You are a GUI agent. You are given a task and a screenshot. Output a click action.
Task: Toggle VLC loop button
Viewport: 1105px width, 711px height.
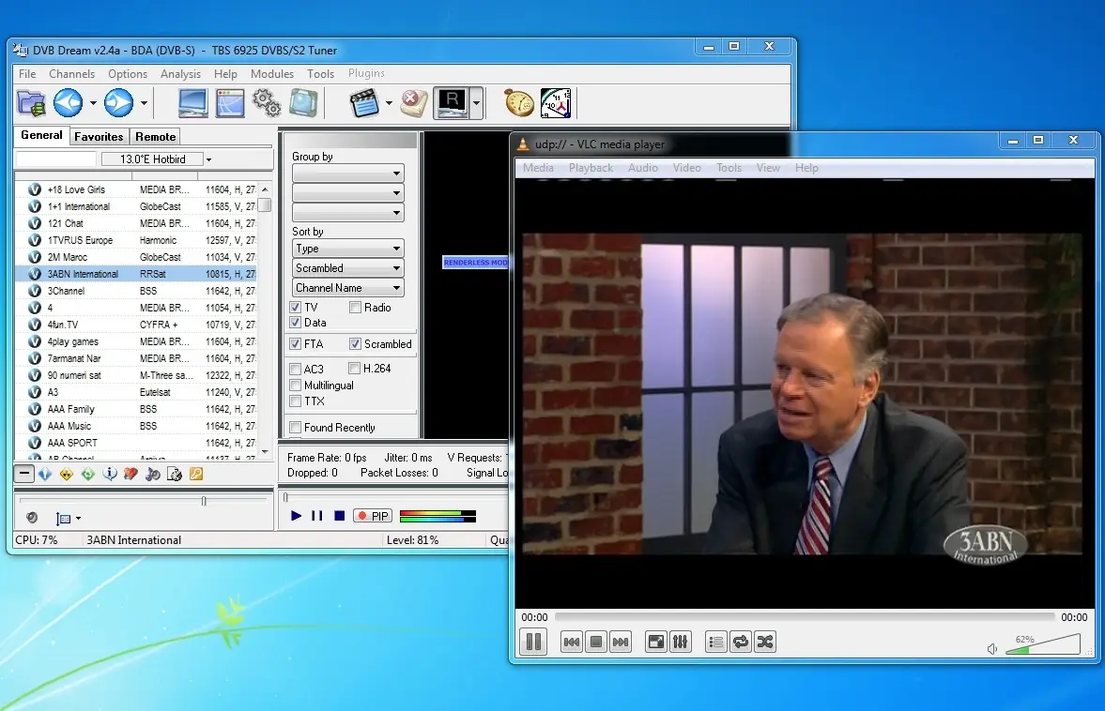click(x=741, y=642)
